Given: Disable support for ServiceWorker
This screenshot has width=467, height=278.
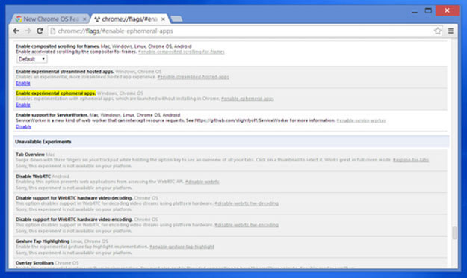Looking at the screenshot, I should coord(23,126).
